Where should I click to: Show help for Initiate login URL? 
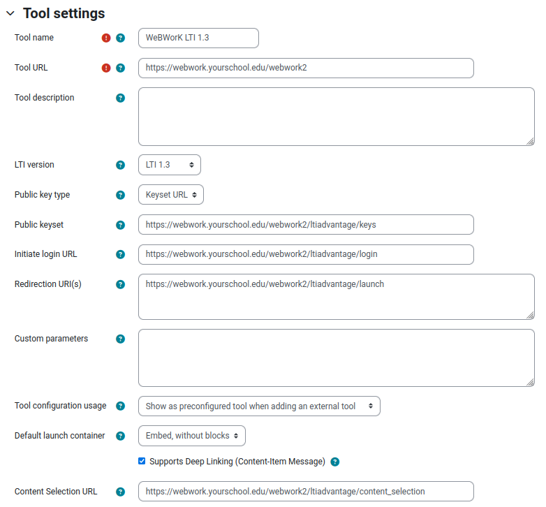click(x=121, y=254)
